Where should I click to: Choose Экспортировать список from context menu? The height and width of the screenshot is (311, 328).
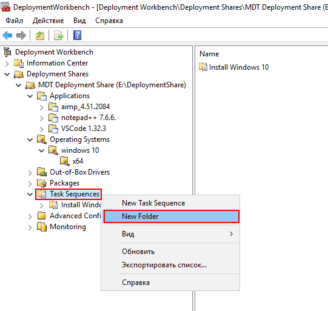click(x=170, y=265)
